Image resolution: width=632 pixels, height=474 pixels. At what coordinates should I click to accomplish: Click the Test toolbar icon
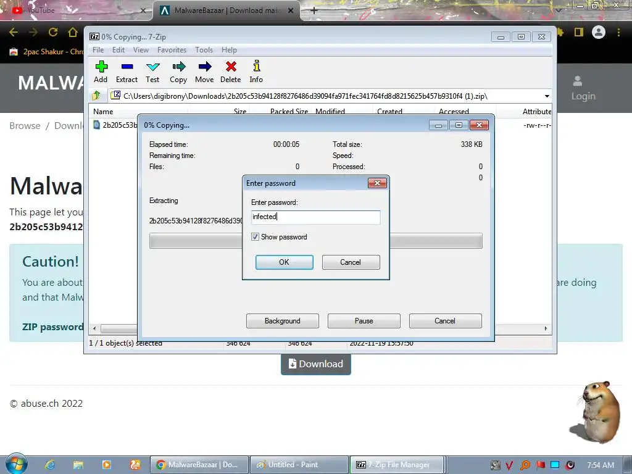[153, 72]
